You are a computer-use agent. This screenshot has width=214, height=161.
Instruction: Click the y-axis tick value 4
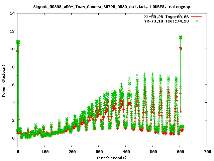pos(13,103)
